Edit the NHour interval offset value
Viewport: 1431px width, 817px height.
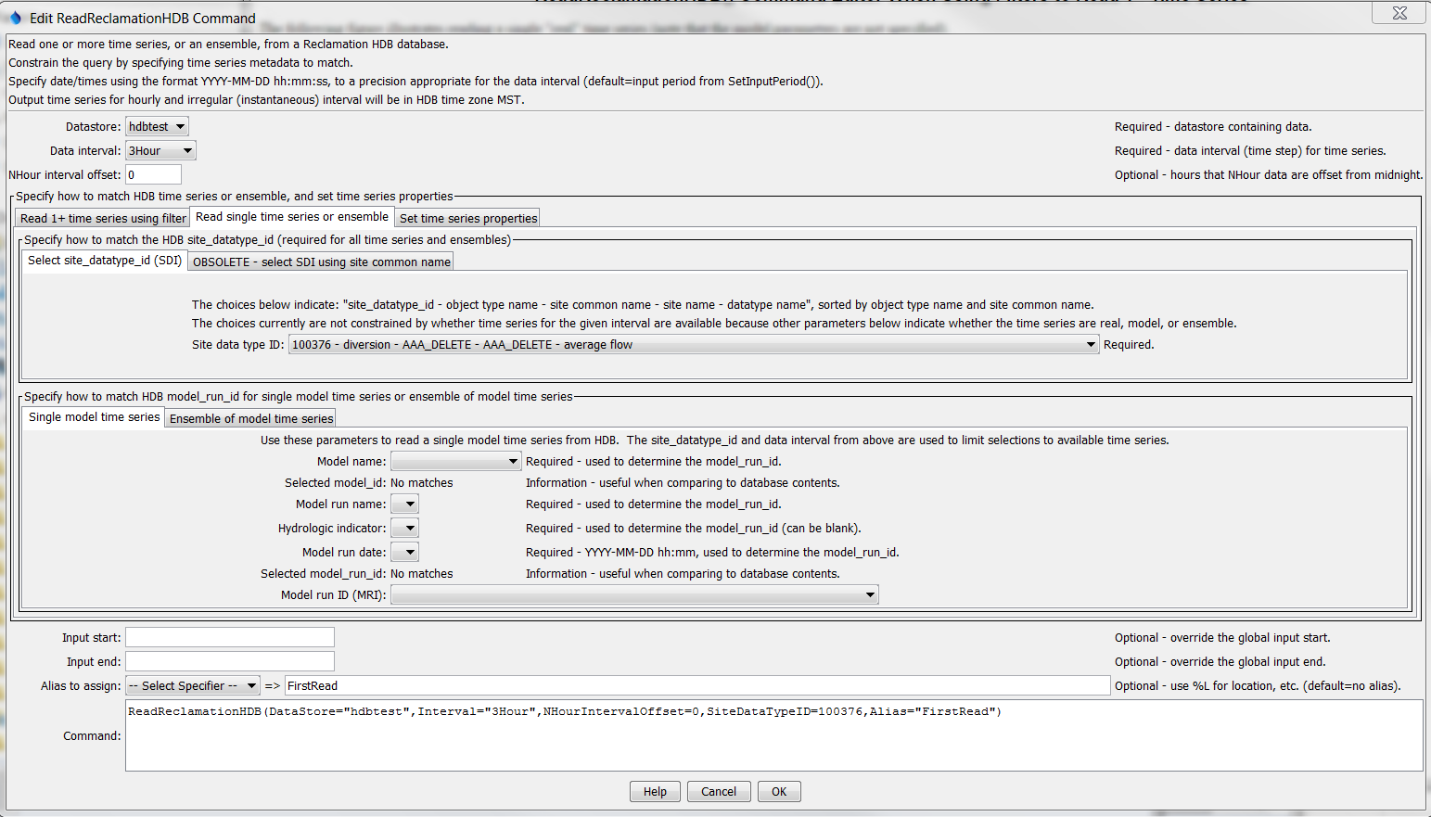tap(153, 174)
